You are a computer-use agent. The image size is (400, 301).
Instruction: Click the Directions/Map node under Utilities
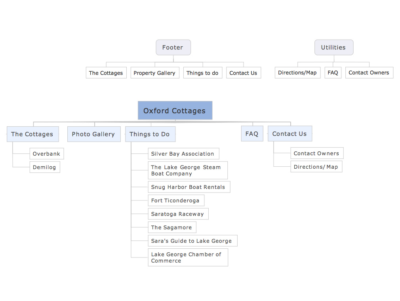point(297,72)
